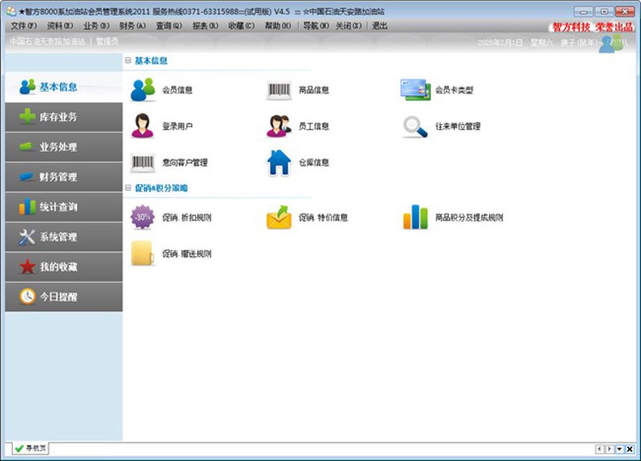The width and height of the screenshot is (641, 461).
Task: Click 导航 in the menu bar
Action: (316, 26)
